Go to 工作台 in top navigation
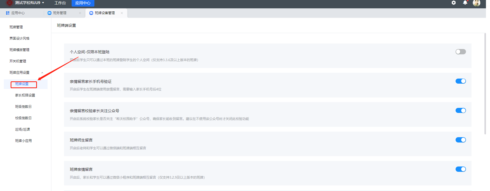Screen dimensions: 490x191 coord(60,3)
